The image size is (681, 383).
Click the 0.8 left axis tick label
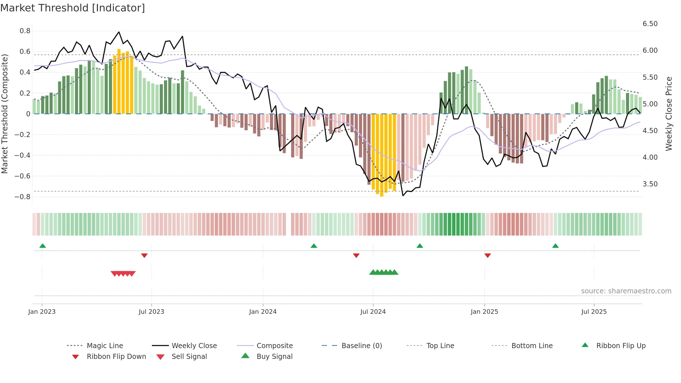tap(25, 31)
